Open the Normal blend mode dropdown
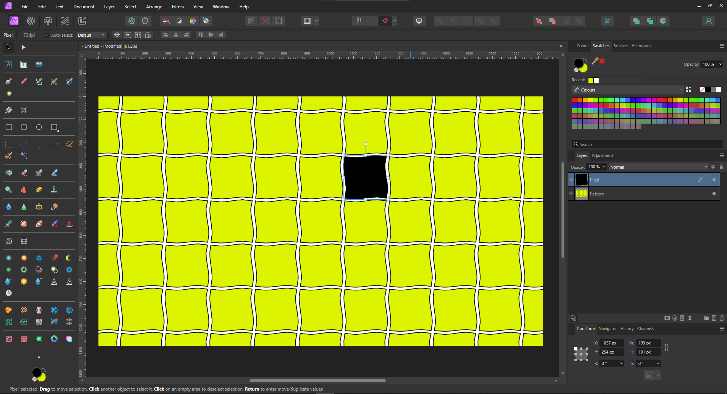 point(658,167)
